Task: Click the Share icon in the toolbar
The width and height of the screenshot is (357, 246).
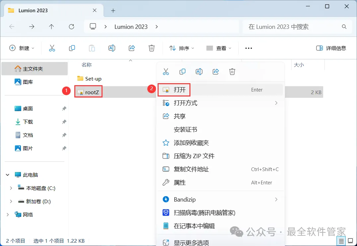Action: point(132,48)
